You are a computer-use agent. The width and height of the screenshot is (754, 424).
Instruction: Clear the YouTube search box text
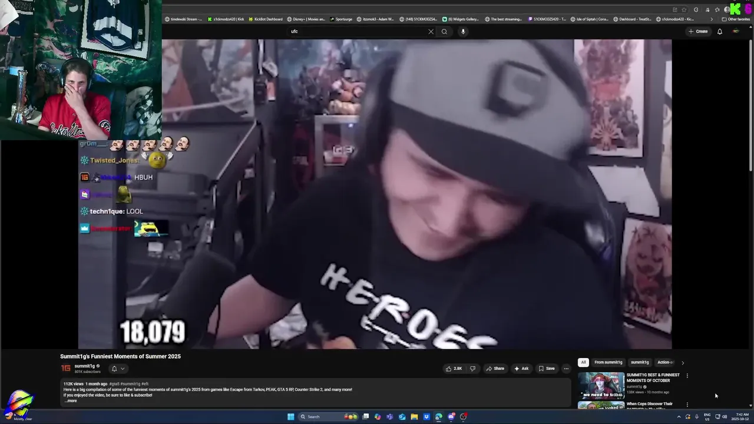point(431,32)
